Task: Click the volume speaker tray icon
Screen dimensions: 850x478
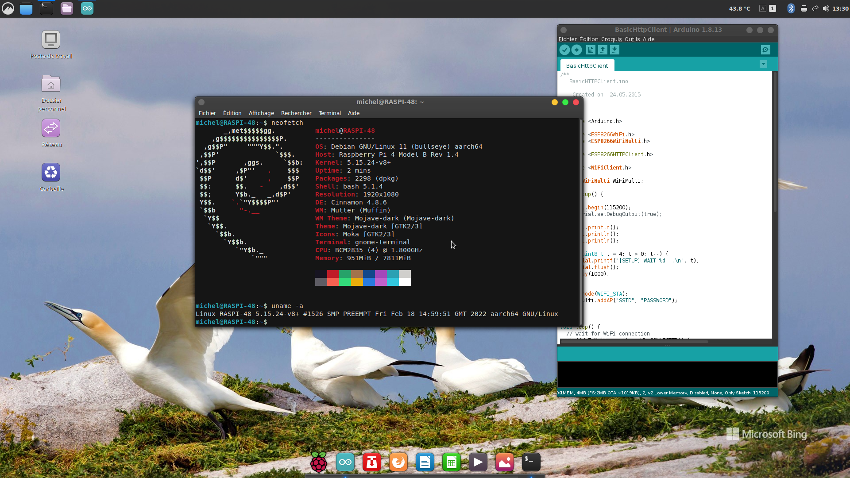Action: pyautogui.click(x=826, y=8)
